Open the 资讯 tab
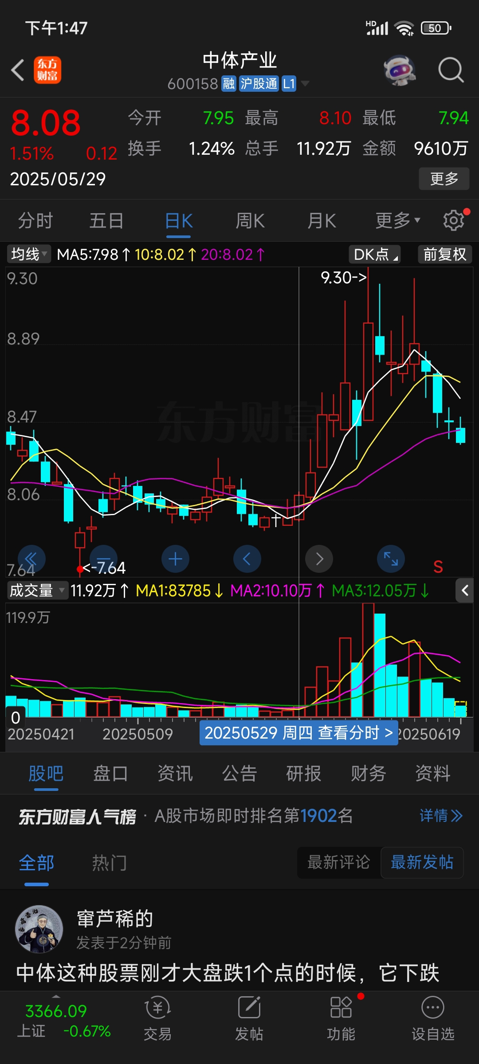Viewport: 479px width, 1064px height. click(x=175, y=774)
